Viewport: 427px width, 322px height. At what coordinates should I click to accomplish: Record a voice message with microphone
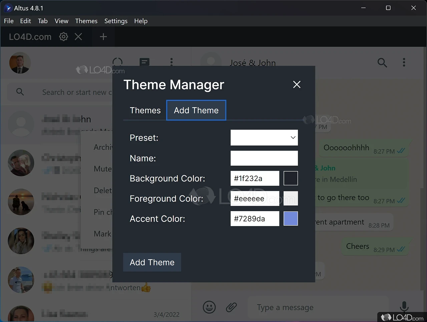(x=404, y=307)
